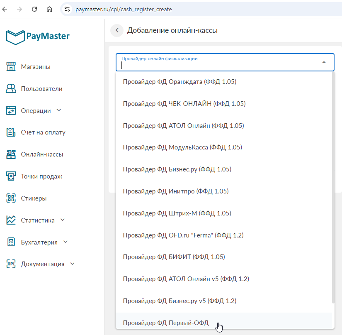
Task: Click the provider list scrollbar
Action: pyautogui.click(x=333, y=187)
